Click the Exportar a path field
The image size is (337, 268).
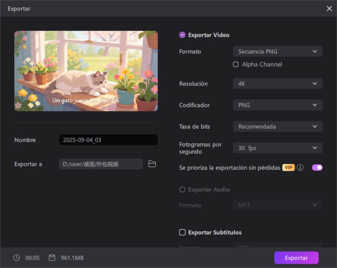click(x=101, y=164)
